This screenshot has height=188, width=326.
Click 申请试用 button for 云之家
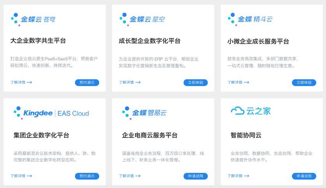[x=304, y=176]
